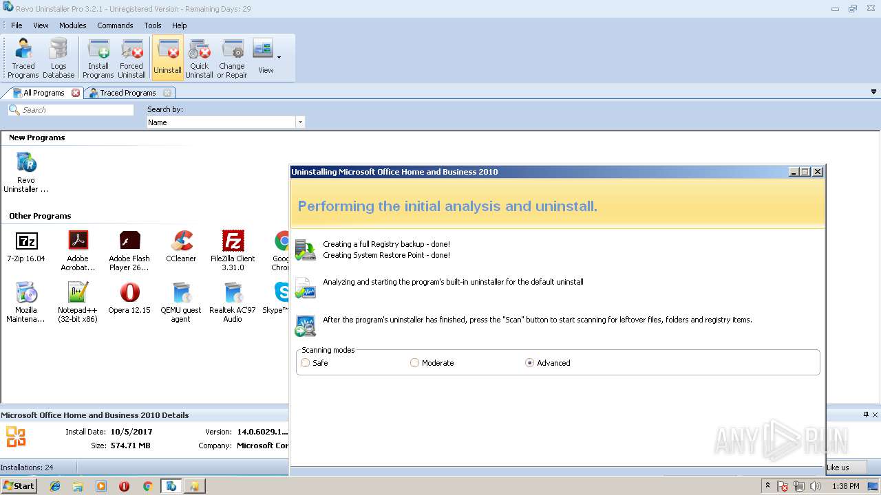Click the Office size value 574.71 MB

tap(130, 445)
